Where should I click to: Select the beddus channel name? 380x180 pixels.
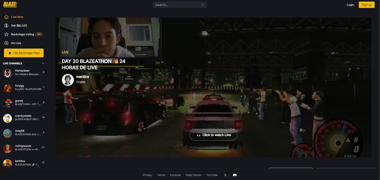click(x=20, y=161)
